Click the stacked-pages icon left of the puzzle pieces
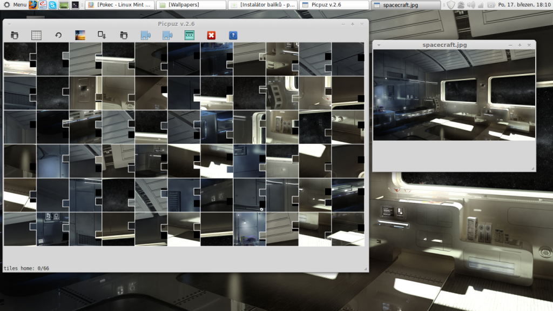Screen dimensions: 553x311 tap(124, 35)
